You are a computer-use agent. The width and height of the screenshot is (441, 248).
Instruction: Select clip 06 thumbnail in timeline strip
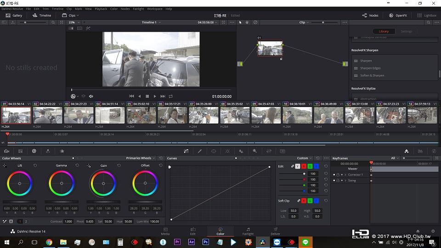pyautogui.click(x=172, y=115)
